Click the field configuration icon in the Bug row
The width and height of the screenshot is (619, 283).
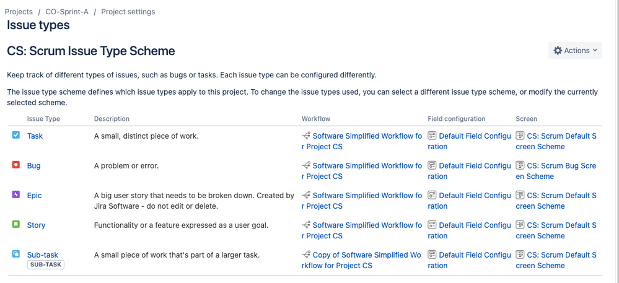432,165
